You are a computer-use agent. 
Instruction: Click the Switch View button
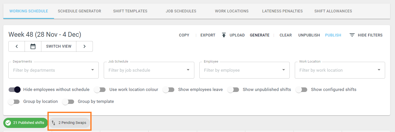59,46
